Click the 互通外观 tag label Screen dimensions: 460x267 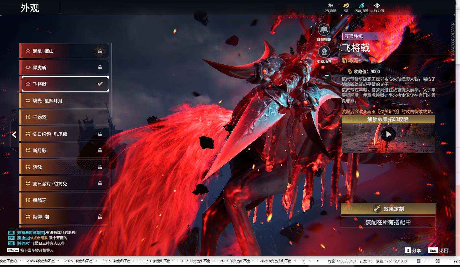354,36
